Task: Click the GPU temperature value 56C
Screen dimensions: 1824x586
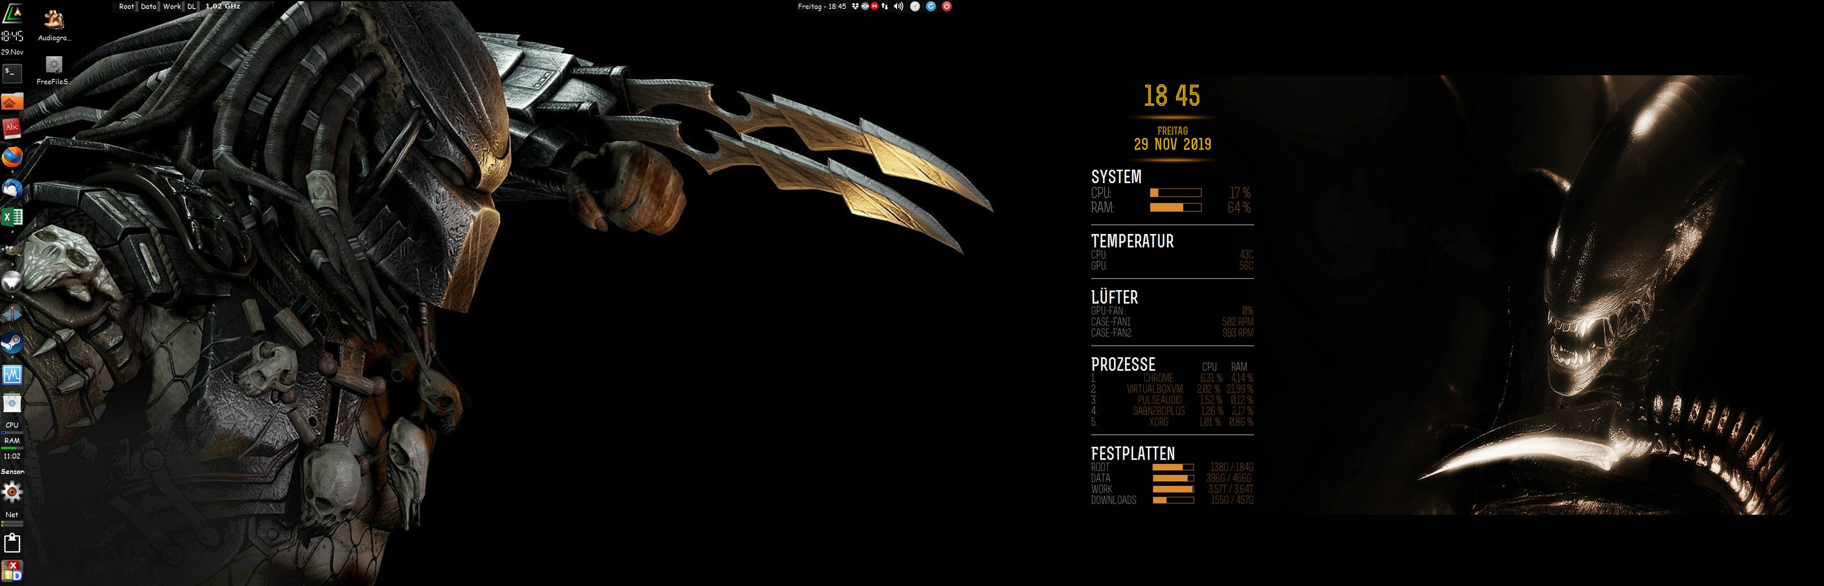Action: pos(1246,266)
